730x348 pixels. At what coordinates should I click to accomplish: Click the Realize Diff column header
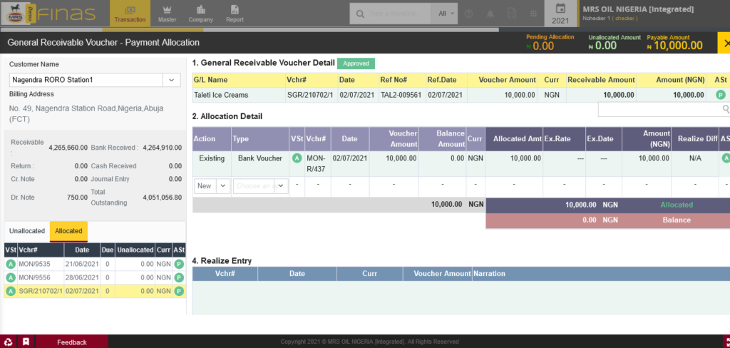[694, 139]
